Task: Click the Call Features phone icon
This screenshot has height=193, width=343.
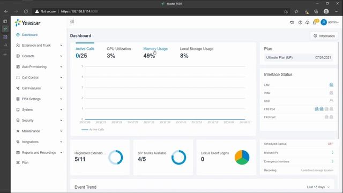Action: (18, 88)
